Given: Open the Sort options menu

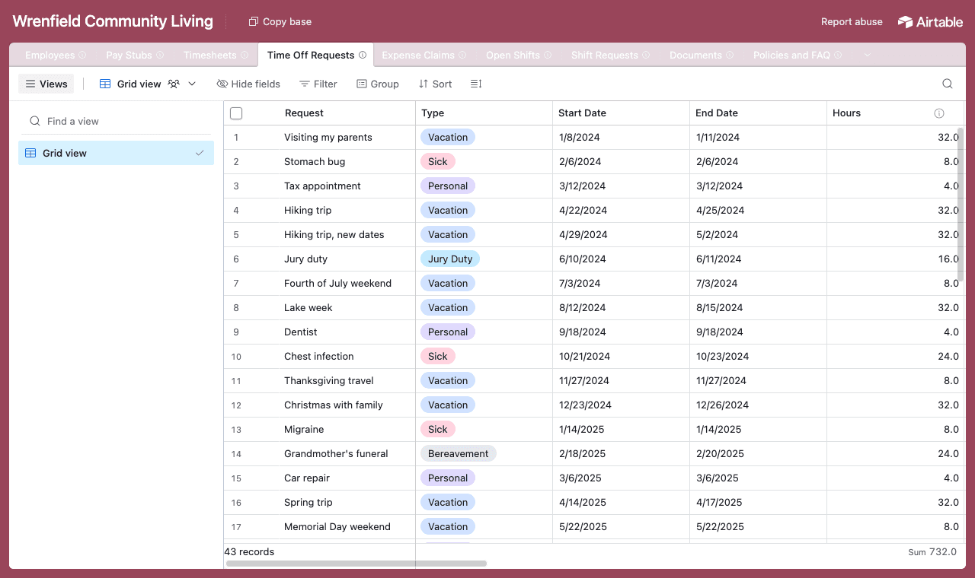Looking at the screenshot, I should [x=435, y=84].
